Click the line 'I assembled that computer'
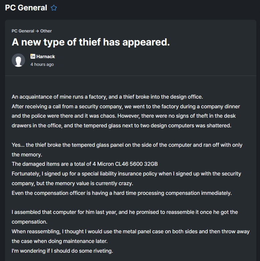Screen dimensions: 260x261 (x=125, y=212)
